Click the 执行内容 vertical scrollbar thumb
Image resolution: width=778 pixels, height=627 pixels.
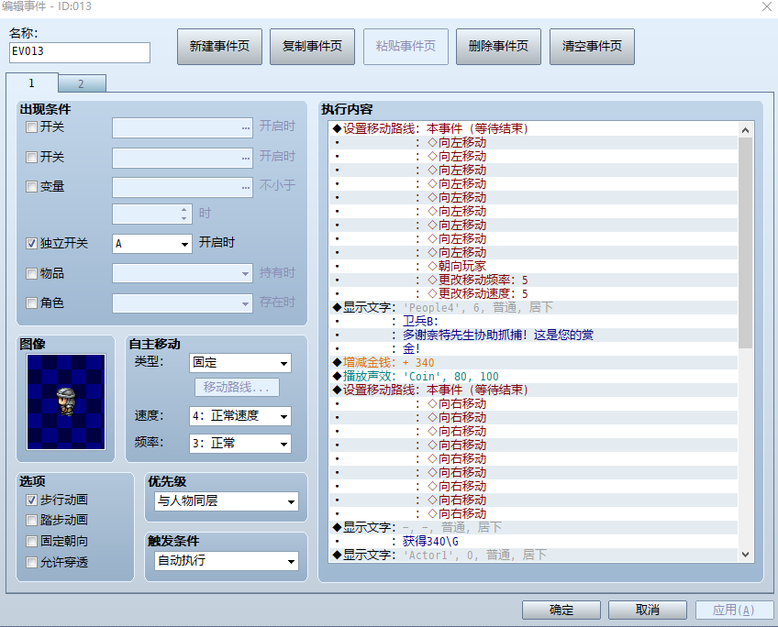(745, 243)
